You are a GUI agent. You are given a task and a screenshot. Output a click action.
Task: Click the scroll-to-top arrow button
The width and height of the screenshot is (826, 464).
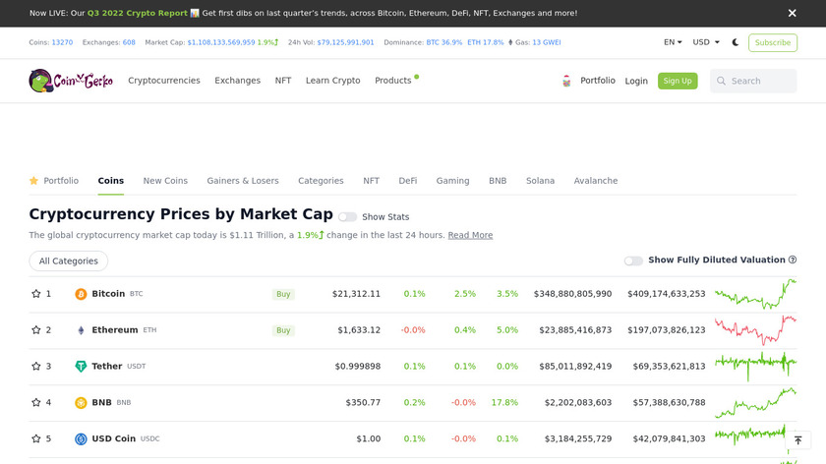pos(798,440)
